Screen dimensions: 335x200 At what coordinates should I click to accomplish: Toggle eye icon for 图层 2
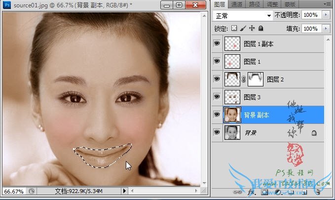[217, 79]
